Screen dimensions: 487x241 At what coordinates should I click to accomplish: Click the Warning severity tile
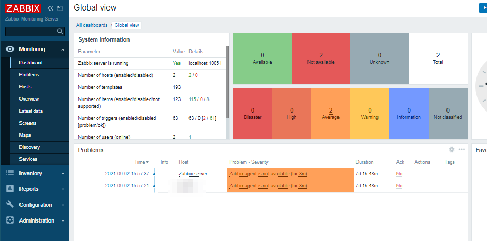click(x=370, y=114)
